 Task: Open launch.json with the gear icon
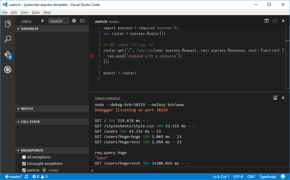(74, 21)
